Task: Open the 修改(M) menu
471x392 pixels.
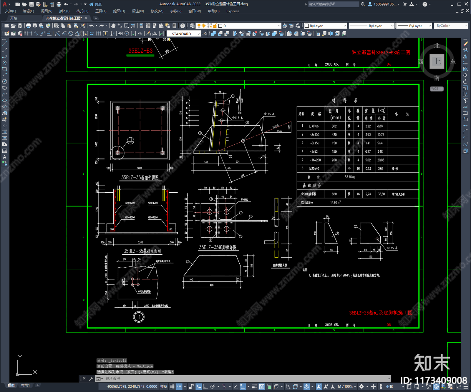Action: pos(157,11)
